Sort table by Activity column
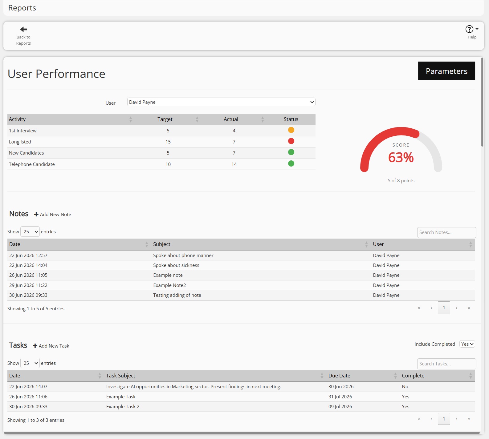Viewport: 489px width, 439px height. (x=71, y=119)
